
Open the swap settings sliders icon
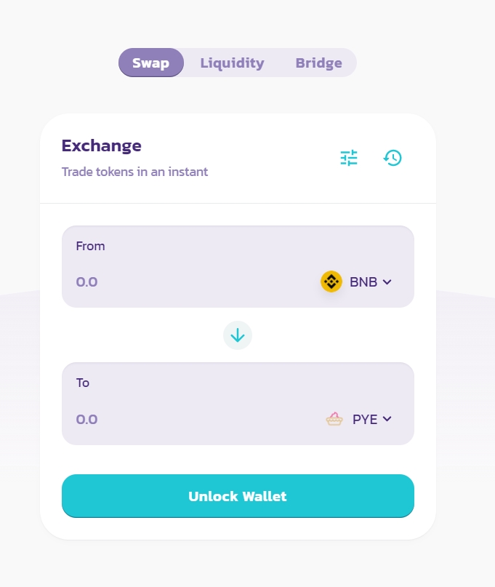click(x=349, y=158)
